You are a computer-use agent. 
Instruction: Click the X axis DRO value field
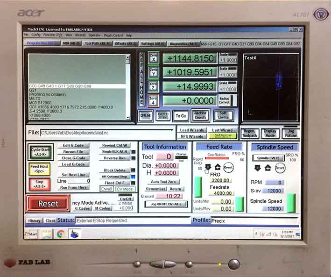pyautogui.click(x=190, y=58)
